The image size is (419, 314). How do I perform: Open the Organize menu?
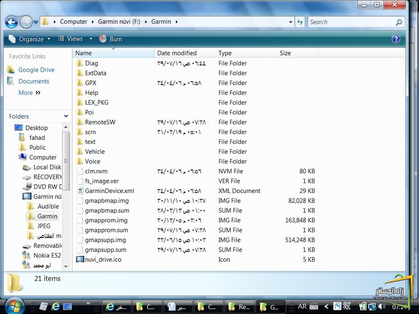(x=29, y=39)
